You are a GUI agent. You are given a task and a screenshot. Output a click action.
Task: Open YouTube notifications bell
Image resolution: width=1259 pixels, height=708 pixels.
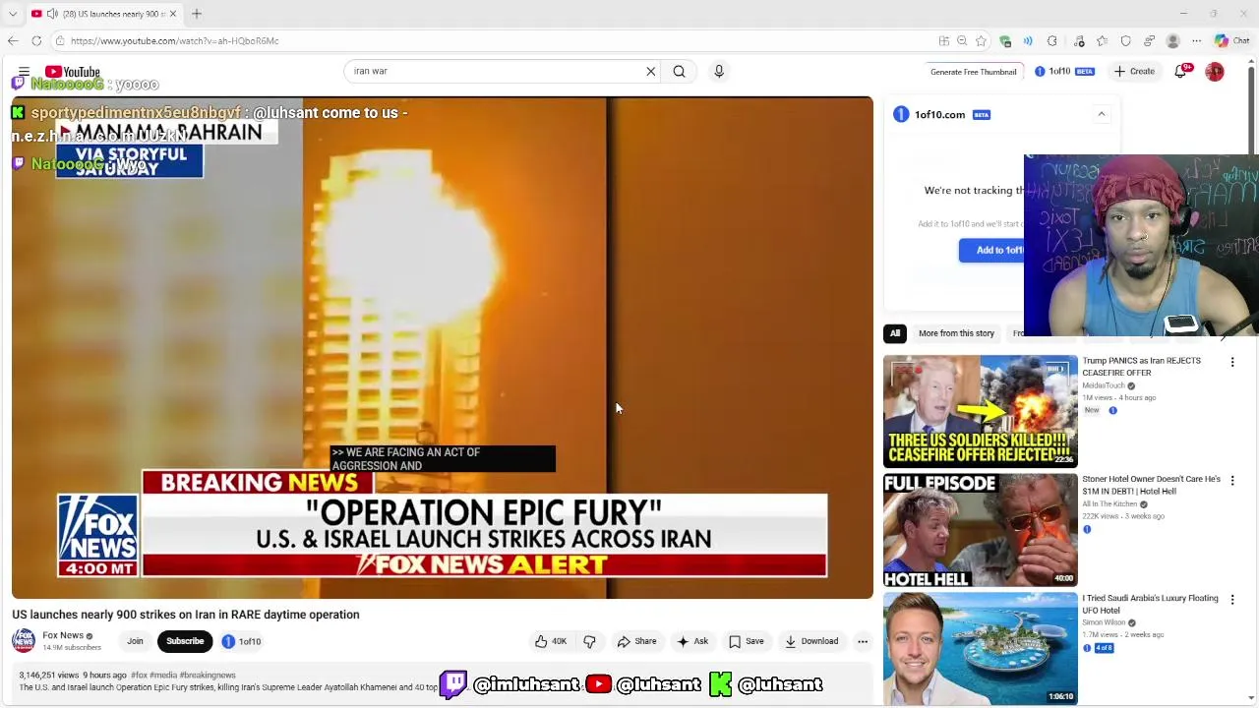point(1180,71)
